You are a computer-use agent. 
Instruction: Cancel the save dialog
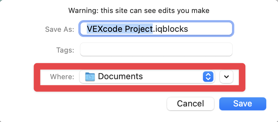[x=191, y=104]
